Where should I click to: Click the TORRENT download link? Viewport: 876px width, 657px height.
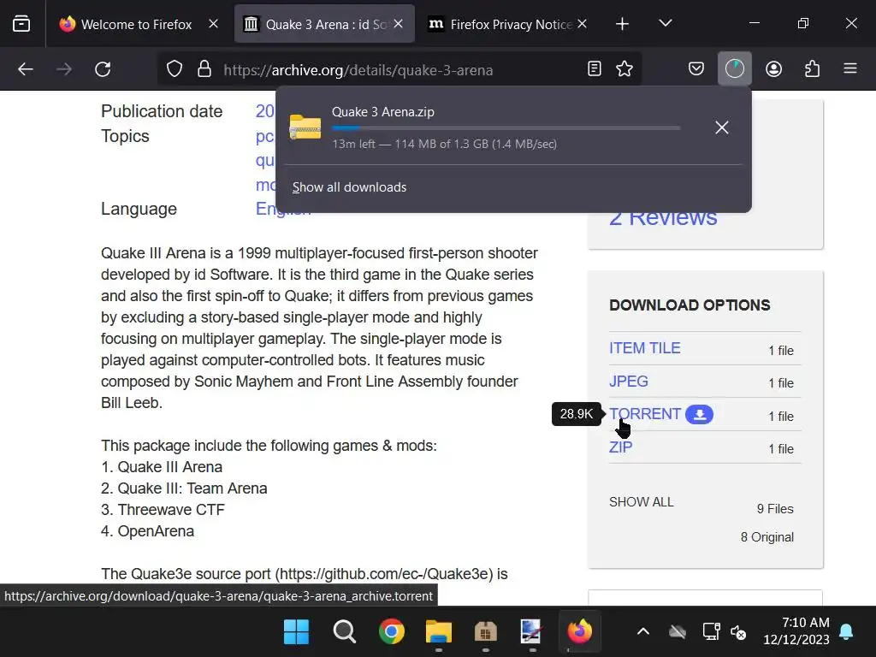(x=645, y=414)
